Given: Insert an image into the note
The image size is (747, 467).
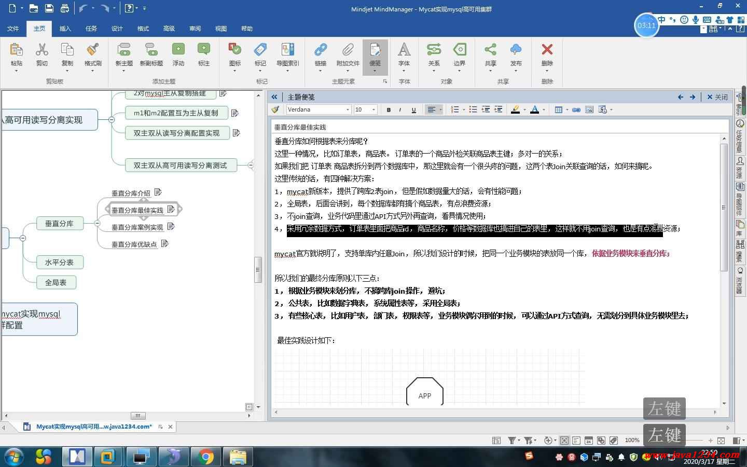Looking at the screenshot, I should [x=589, y=109].
